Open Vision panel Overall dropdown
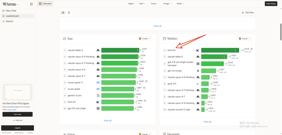Image resolution: width=282 pixels, height=135 pixels. point(145,134)
